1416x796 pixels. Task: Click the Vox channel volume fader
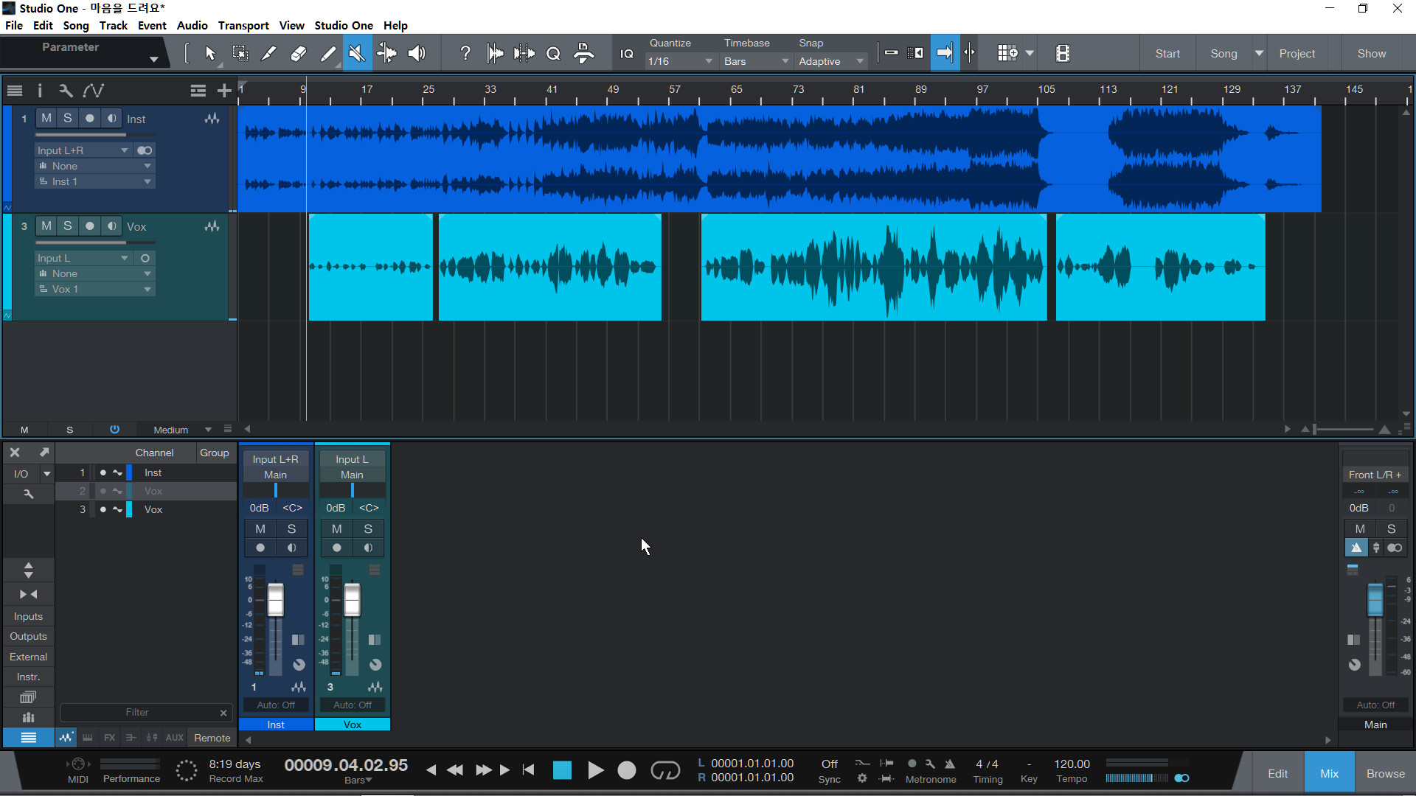click(353, 599)
